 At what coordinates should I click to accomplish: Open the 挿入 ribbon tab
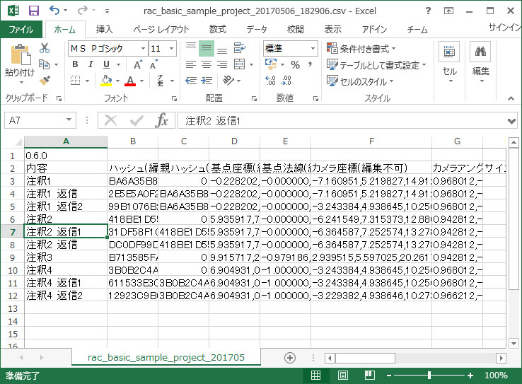tap(104, 29)
